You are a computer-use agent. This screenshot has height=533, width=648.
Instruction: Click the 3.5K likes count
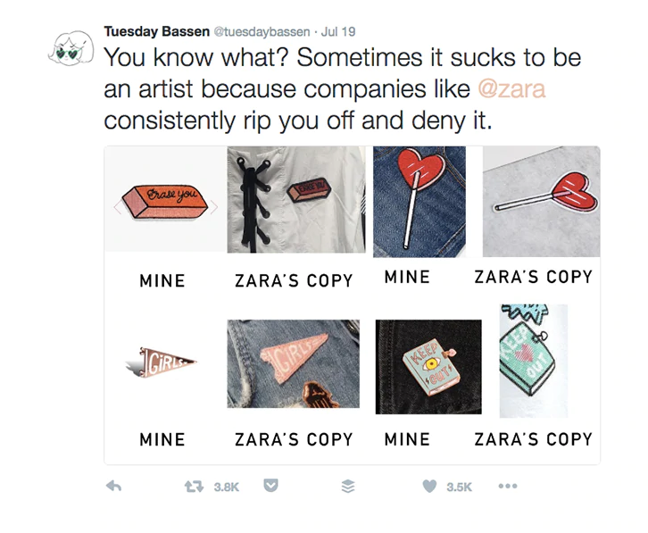click(459, 487)
